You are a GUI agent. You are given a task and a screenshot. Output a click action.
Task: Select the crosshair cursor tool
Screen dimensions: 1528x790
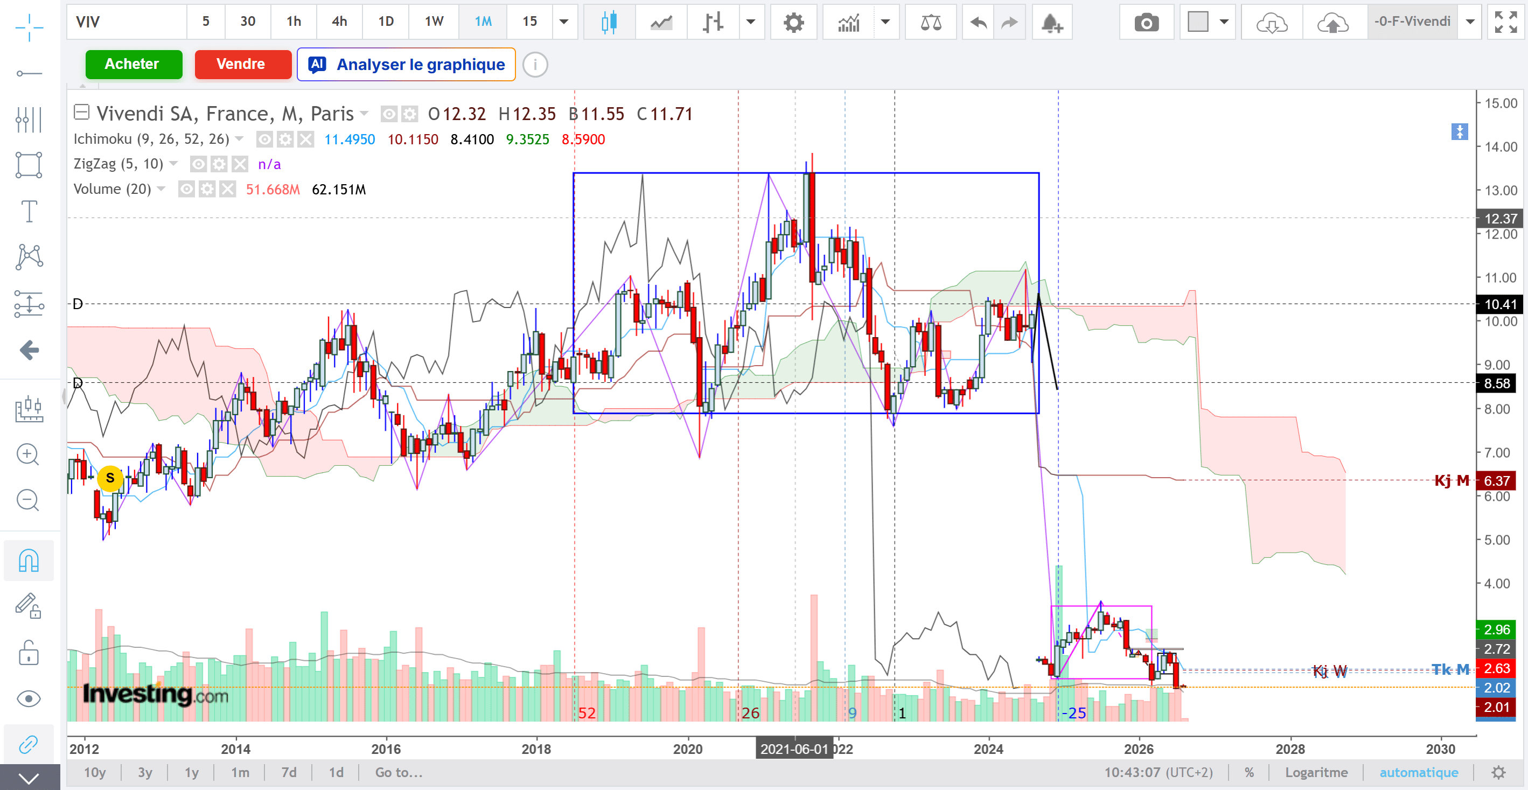pyautogui.click(x=29, y=27)
